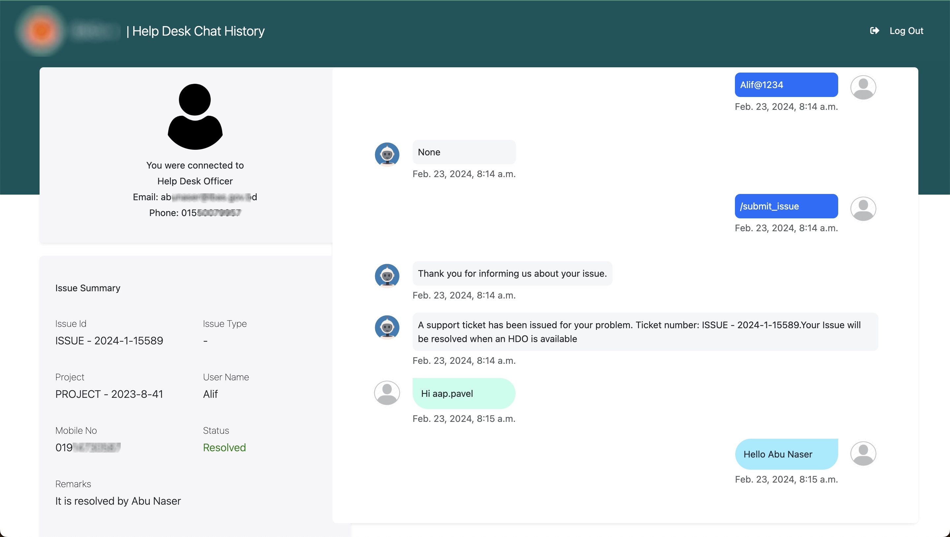Click the Resolved status text

coord(224,447)
